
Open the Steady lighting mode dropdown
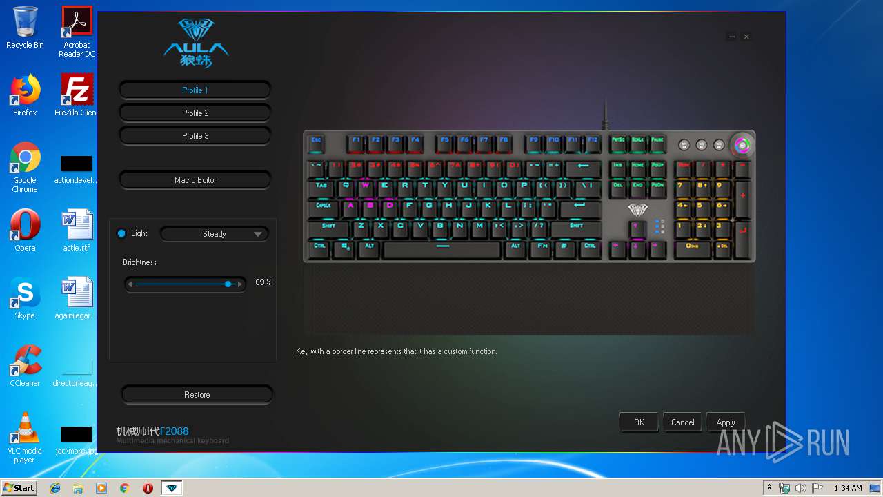click(215, 234)
